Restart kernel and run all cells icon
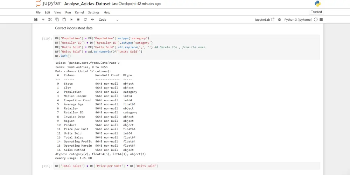This screenshot has width=350, height=175. [92, 20]
